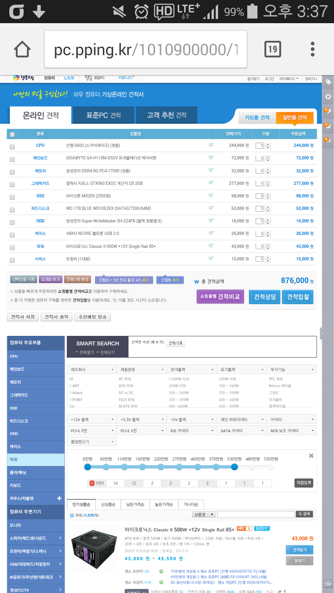Open the browser three-dot overflow menu
Screen dimensions: 334x593
pyautogui.click(x=313, y=49)
